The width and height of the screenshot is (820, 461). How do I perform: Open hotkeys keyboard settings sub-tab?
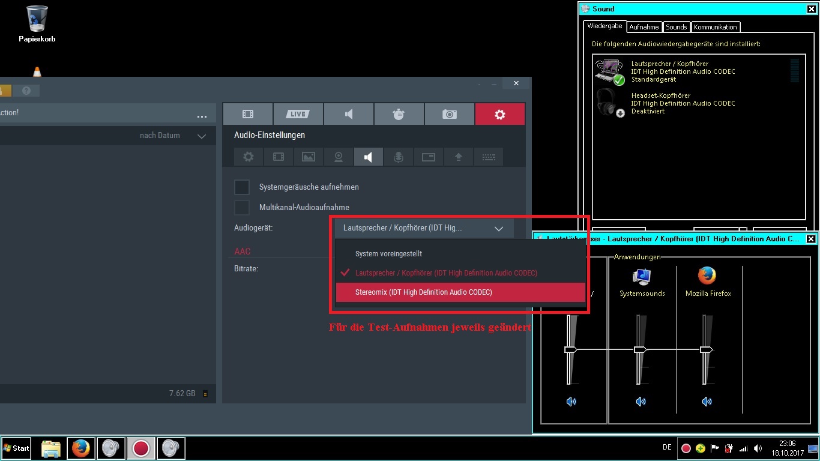pyautogui.click(x=489, y=157)
